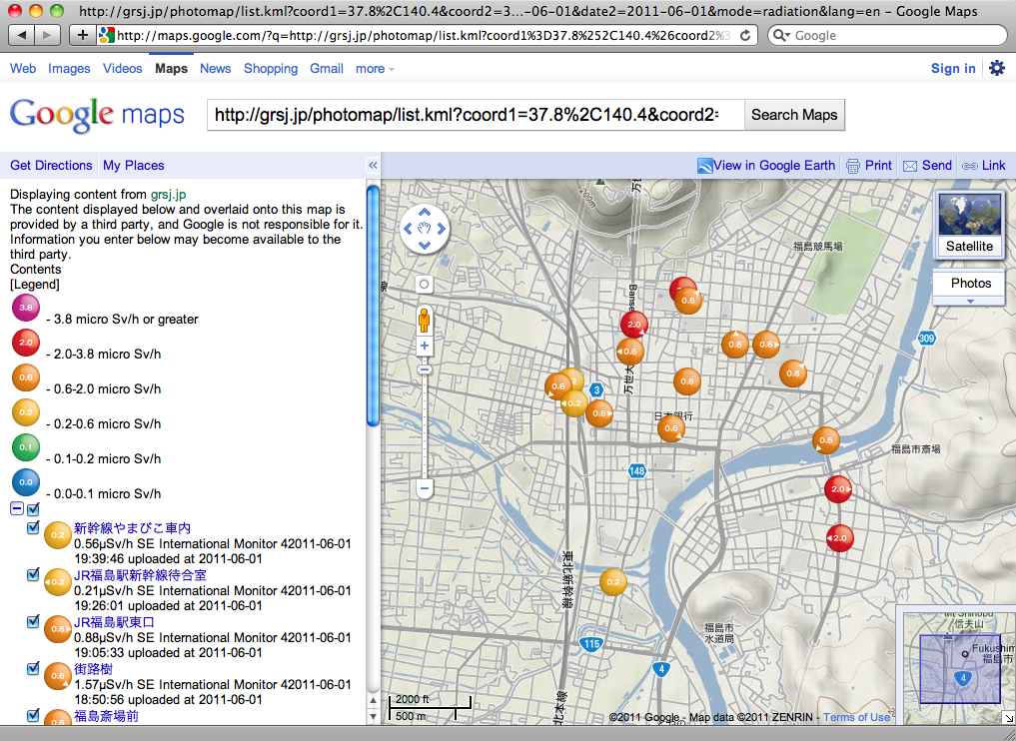
Task: Click the Search Maps button
Action: pyautogui.click(x=794, y=115)
